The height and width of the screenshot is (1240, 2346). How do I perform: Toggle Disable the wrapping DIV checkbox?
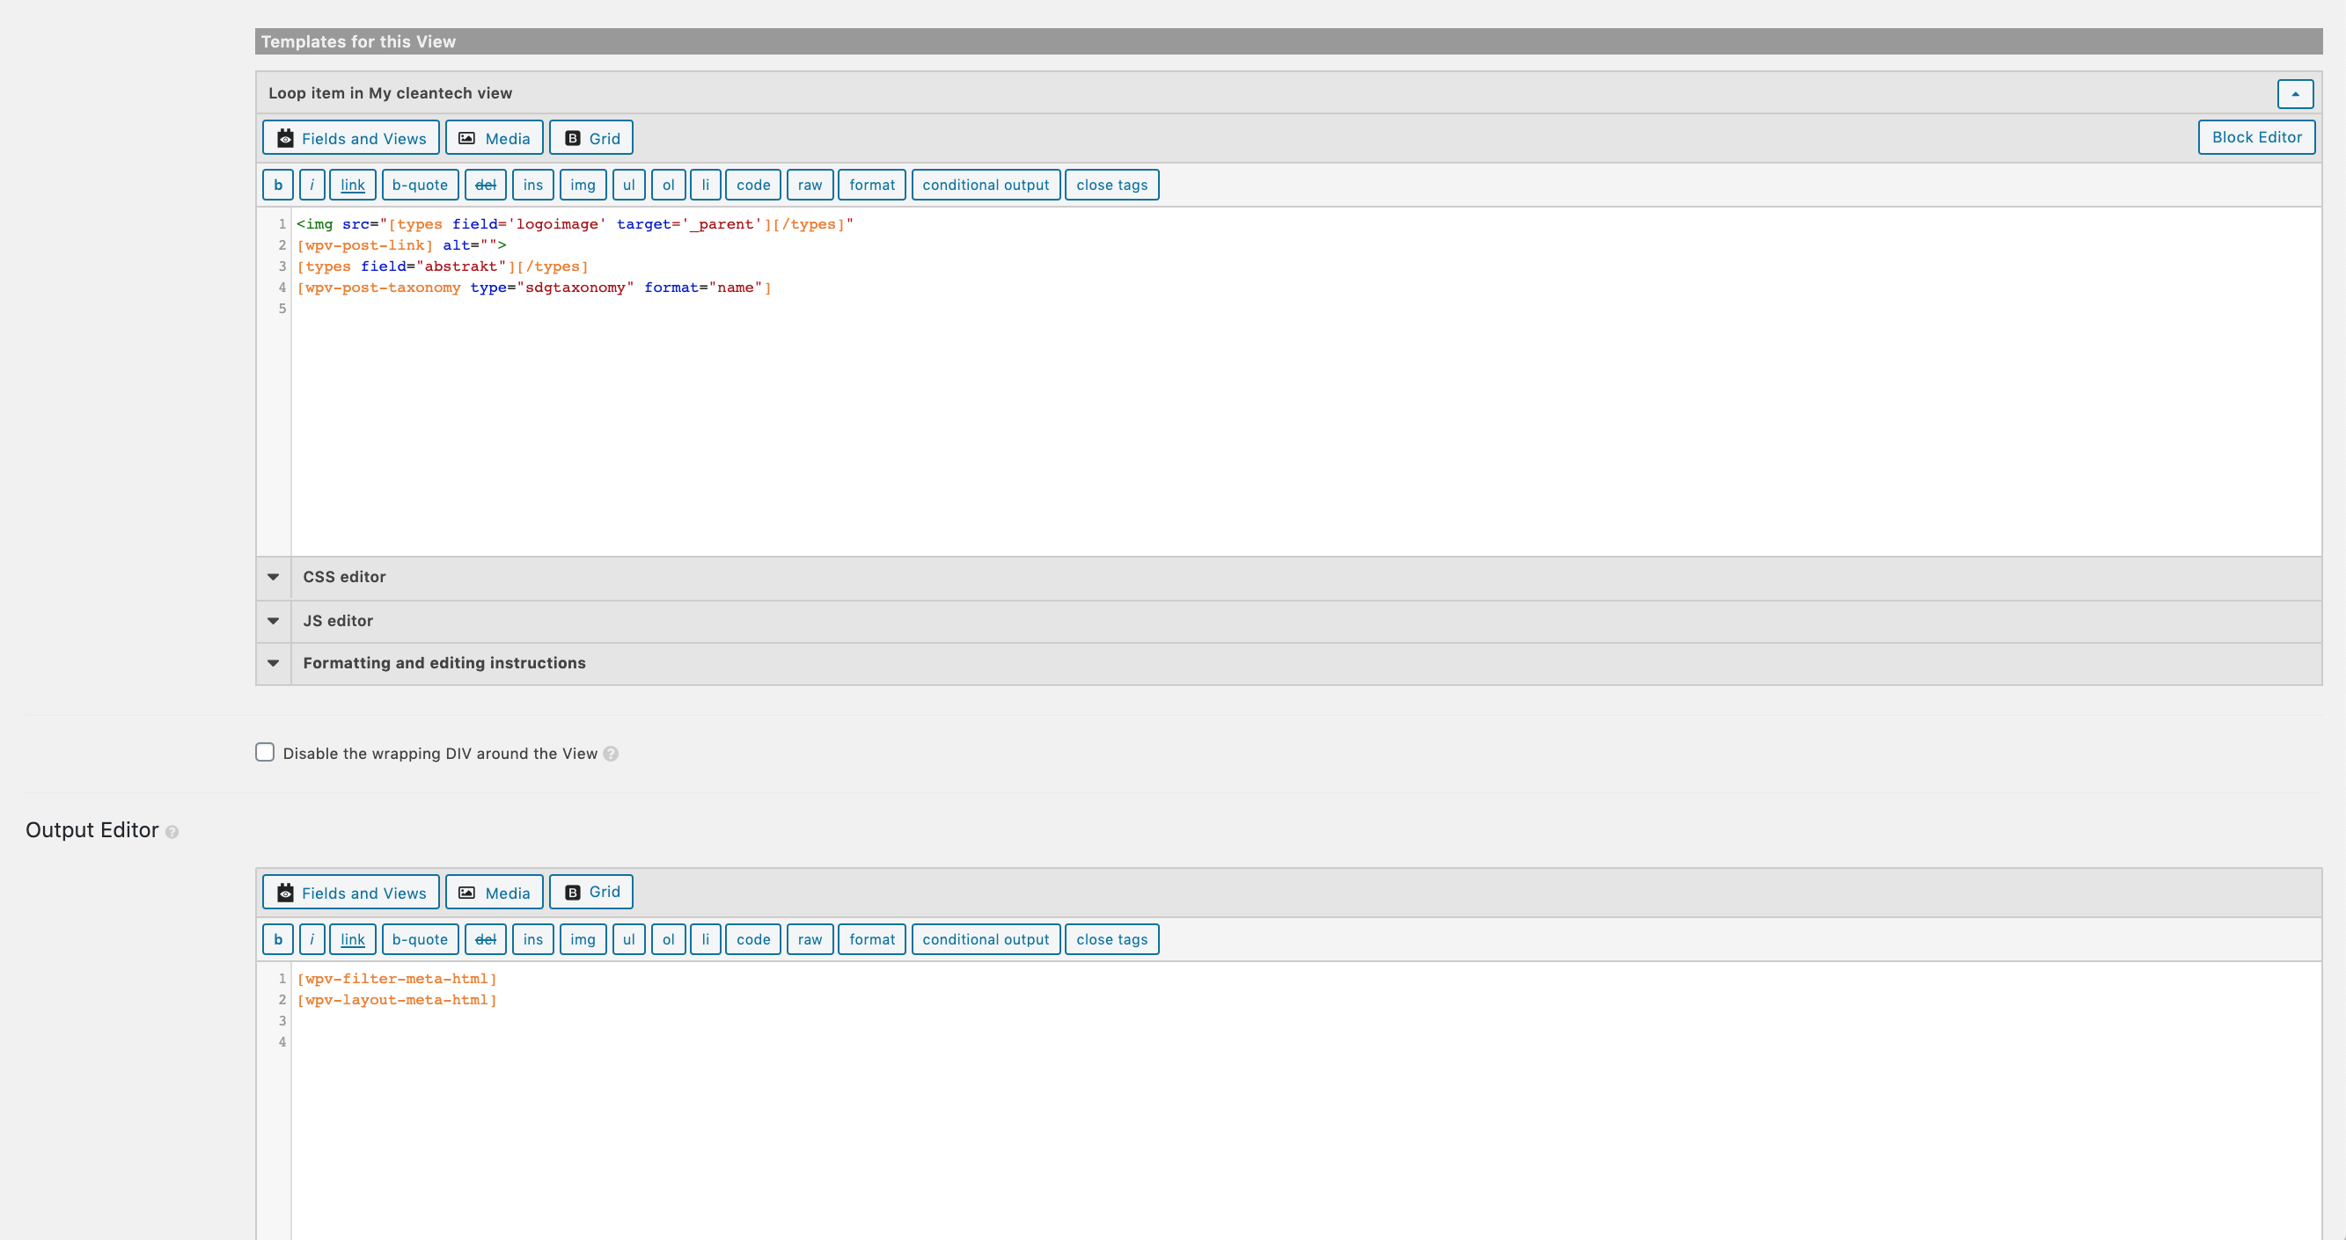click(x=265, y=752)
